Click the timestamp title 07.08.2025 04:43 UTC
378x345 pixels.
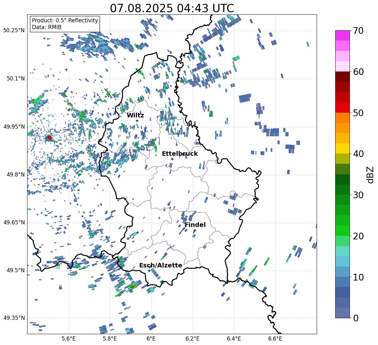[x=172, y=8]
